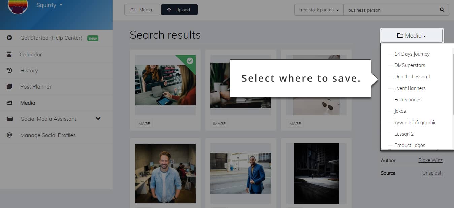Viewport: 454px width, 208px height.
Task: Click the business person search field
Action: coord(391,10)
